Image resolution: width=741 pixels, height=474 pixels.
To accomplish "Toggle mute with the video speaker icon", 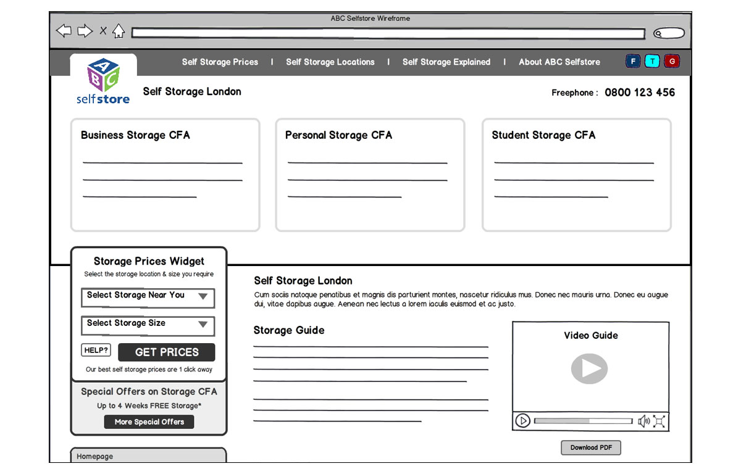I will (x=643, y=421).
